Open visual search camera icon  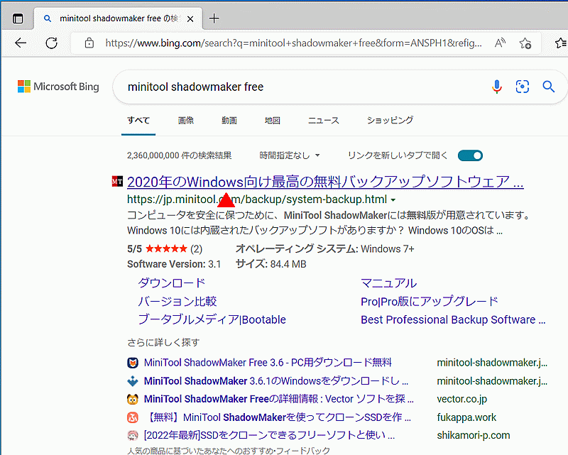[x=522, y=87]
